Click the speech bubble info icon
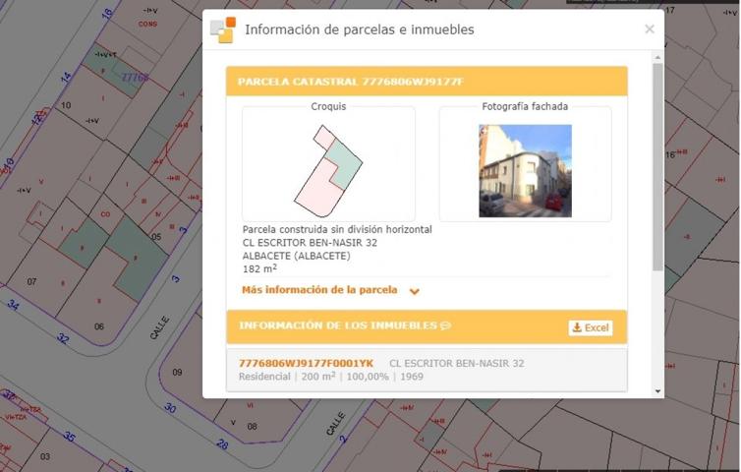The image size is (741, 472). (x=445, y=325)
